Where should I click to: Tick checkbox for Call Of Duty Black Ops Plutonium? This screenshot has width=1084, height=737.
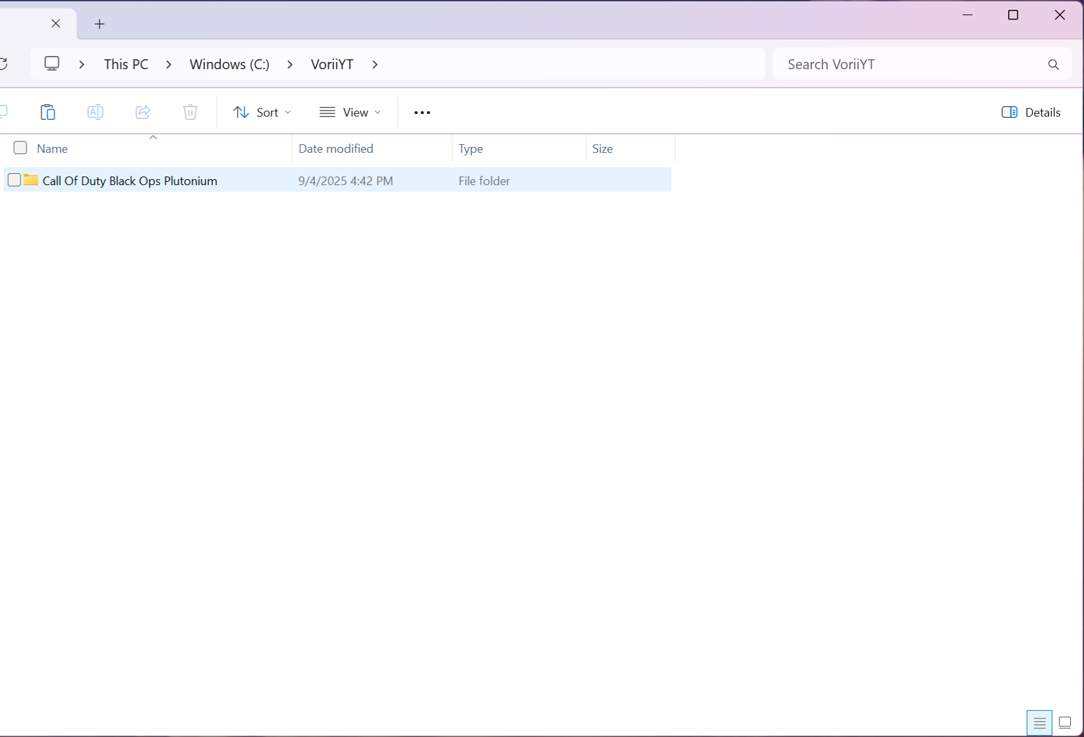coord(14,180)
